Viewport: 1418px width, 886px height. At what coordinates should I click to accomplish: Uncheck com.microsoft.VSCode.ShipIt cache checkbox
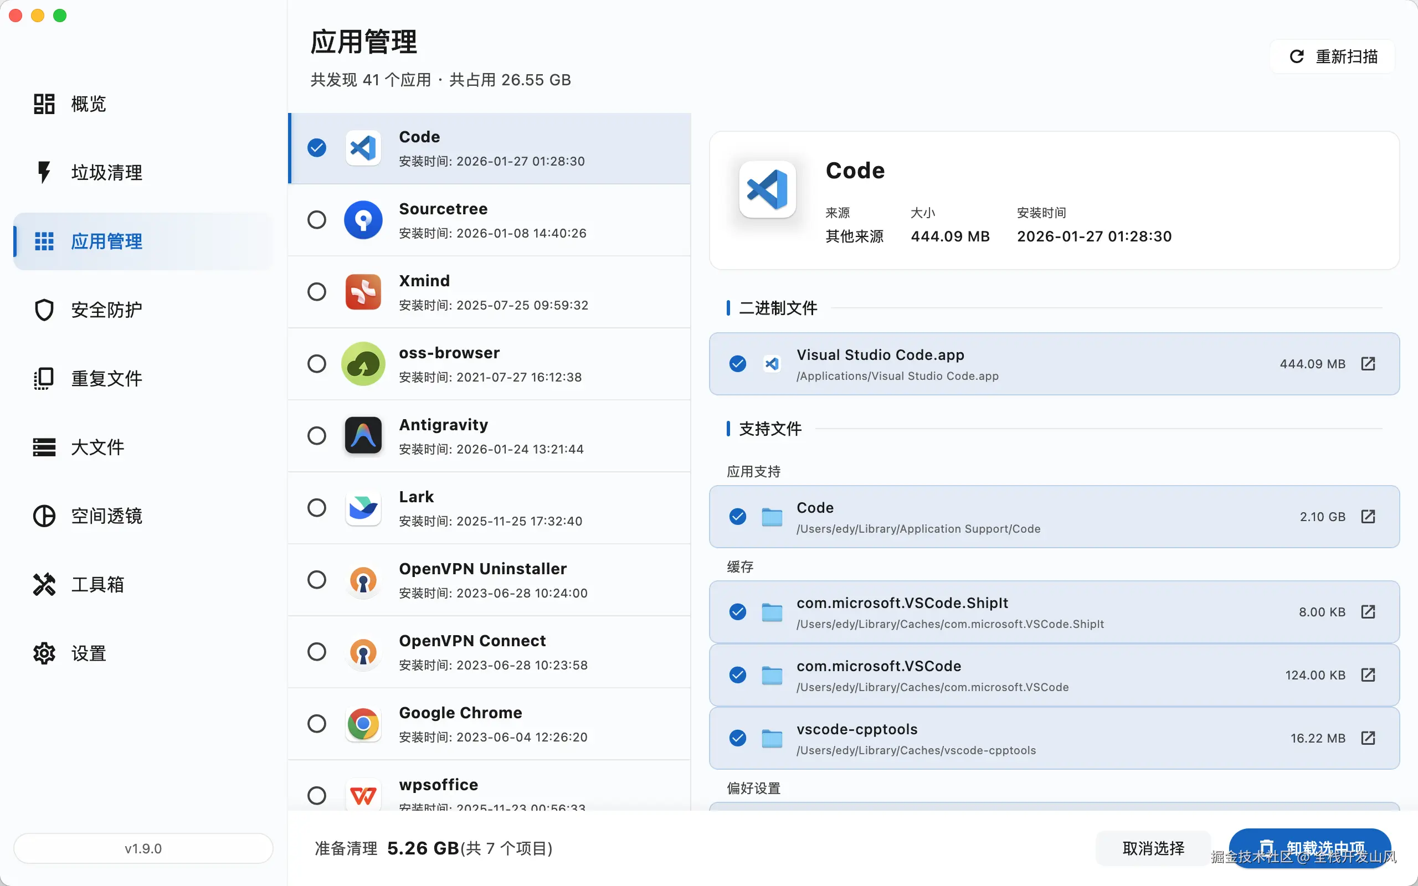click(738, 612)
